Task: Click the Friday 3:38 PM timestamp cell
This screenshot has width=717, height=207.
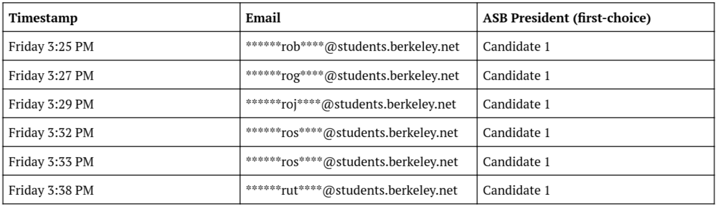Action: [51, 191]
